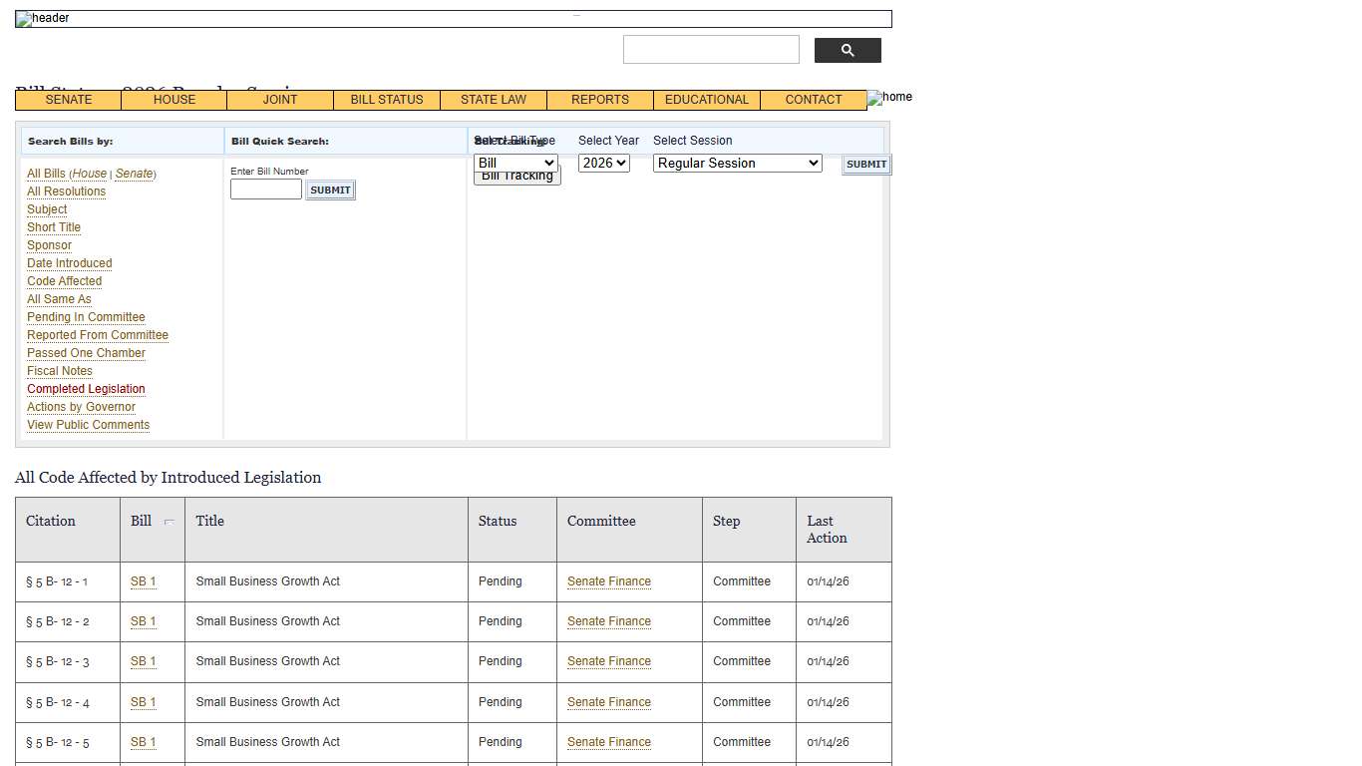Open the EDUCATIONAL section

(x=706, y=100)
